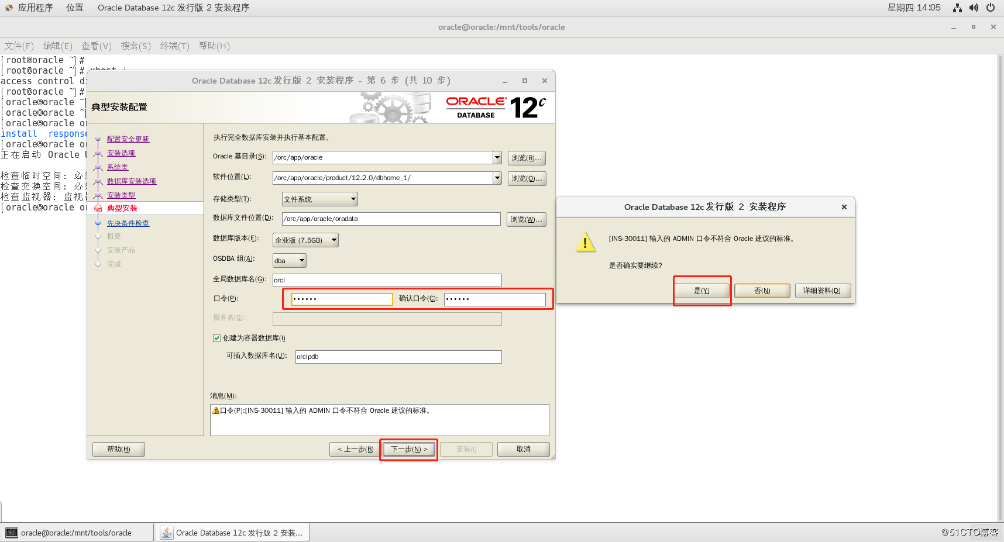The image size is (1004, 542).
Task: Click the 确认口令(C) password field
Action: pyautogui.click(x=495, y=299)
